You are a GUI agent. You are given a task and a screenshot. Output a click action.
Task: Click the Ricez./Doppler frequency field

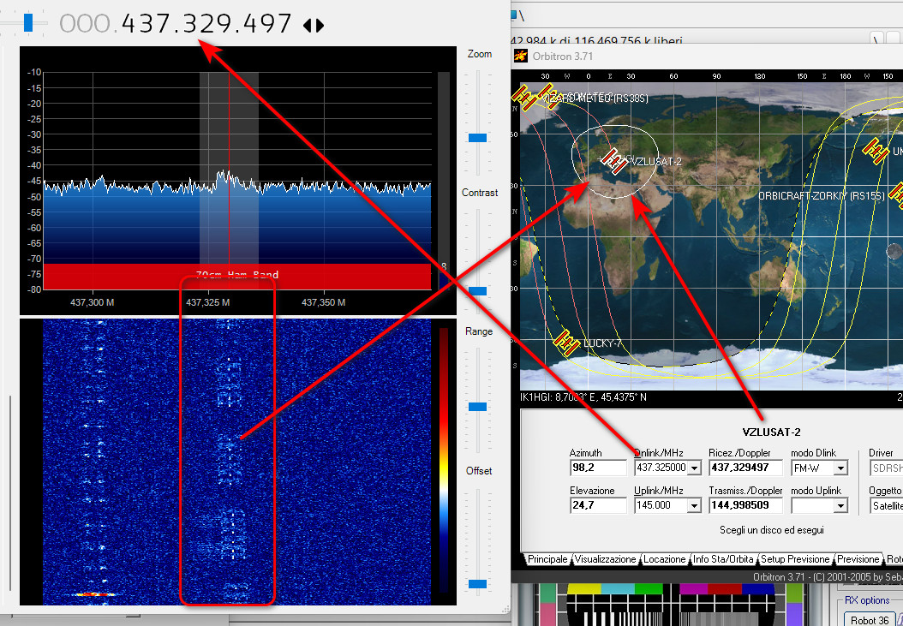(x=745, y=468)
